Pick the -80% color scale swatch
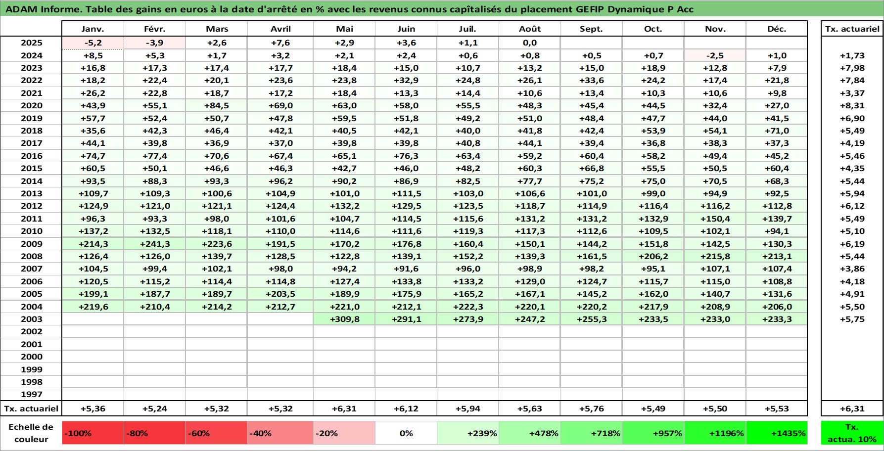The width and height of the screenshot is (884, 451). click(155, 433)
